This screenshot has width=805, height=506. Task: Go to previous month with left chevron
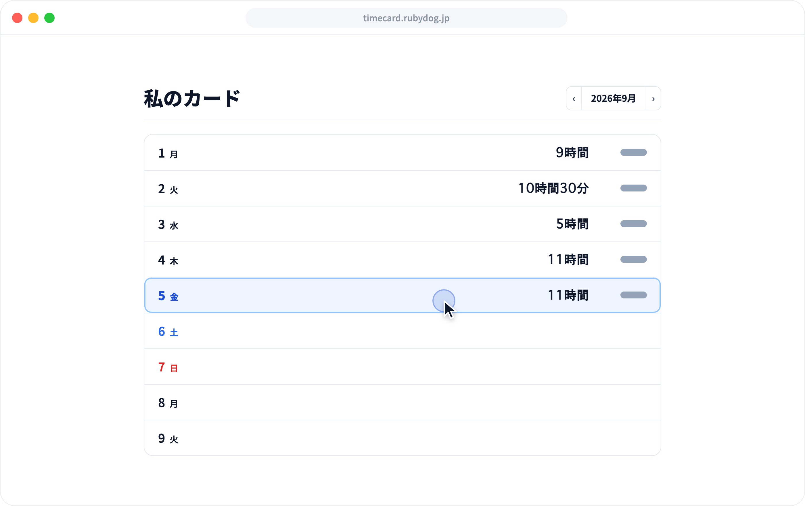click(574, 99)
